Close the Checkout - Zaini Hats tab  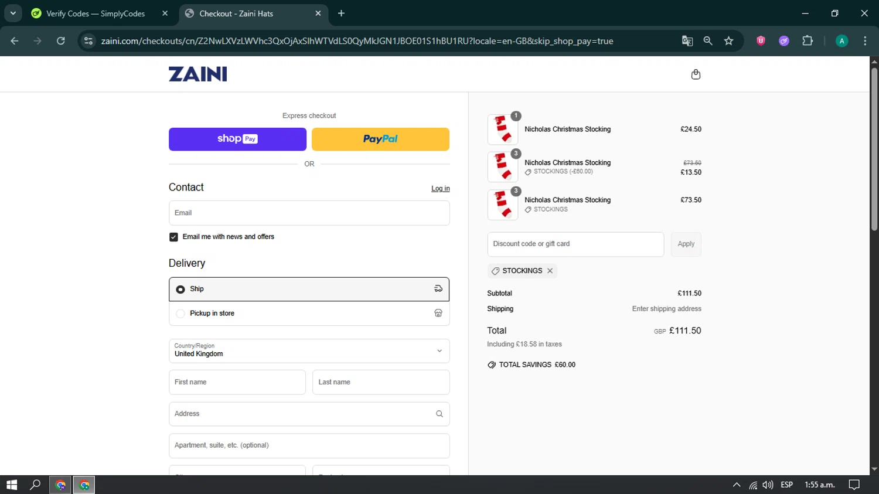pyautogui.click(x=318, y=13)
